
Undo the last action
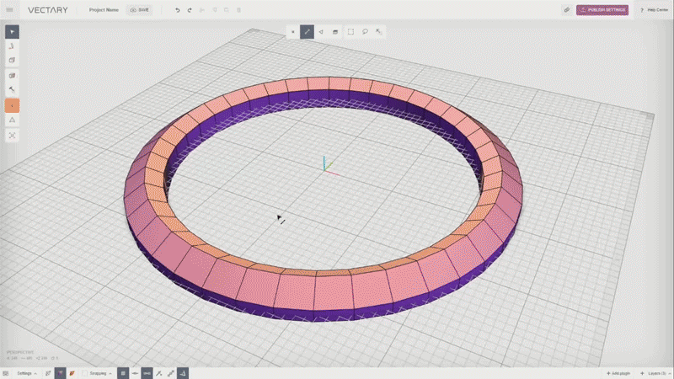pos(177,10)
